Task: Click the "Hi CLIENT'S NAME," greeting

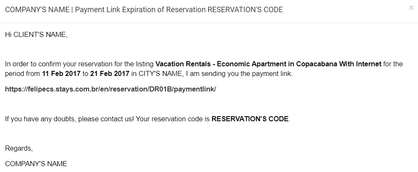Action: [x=36, y=35]
